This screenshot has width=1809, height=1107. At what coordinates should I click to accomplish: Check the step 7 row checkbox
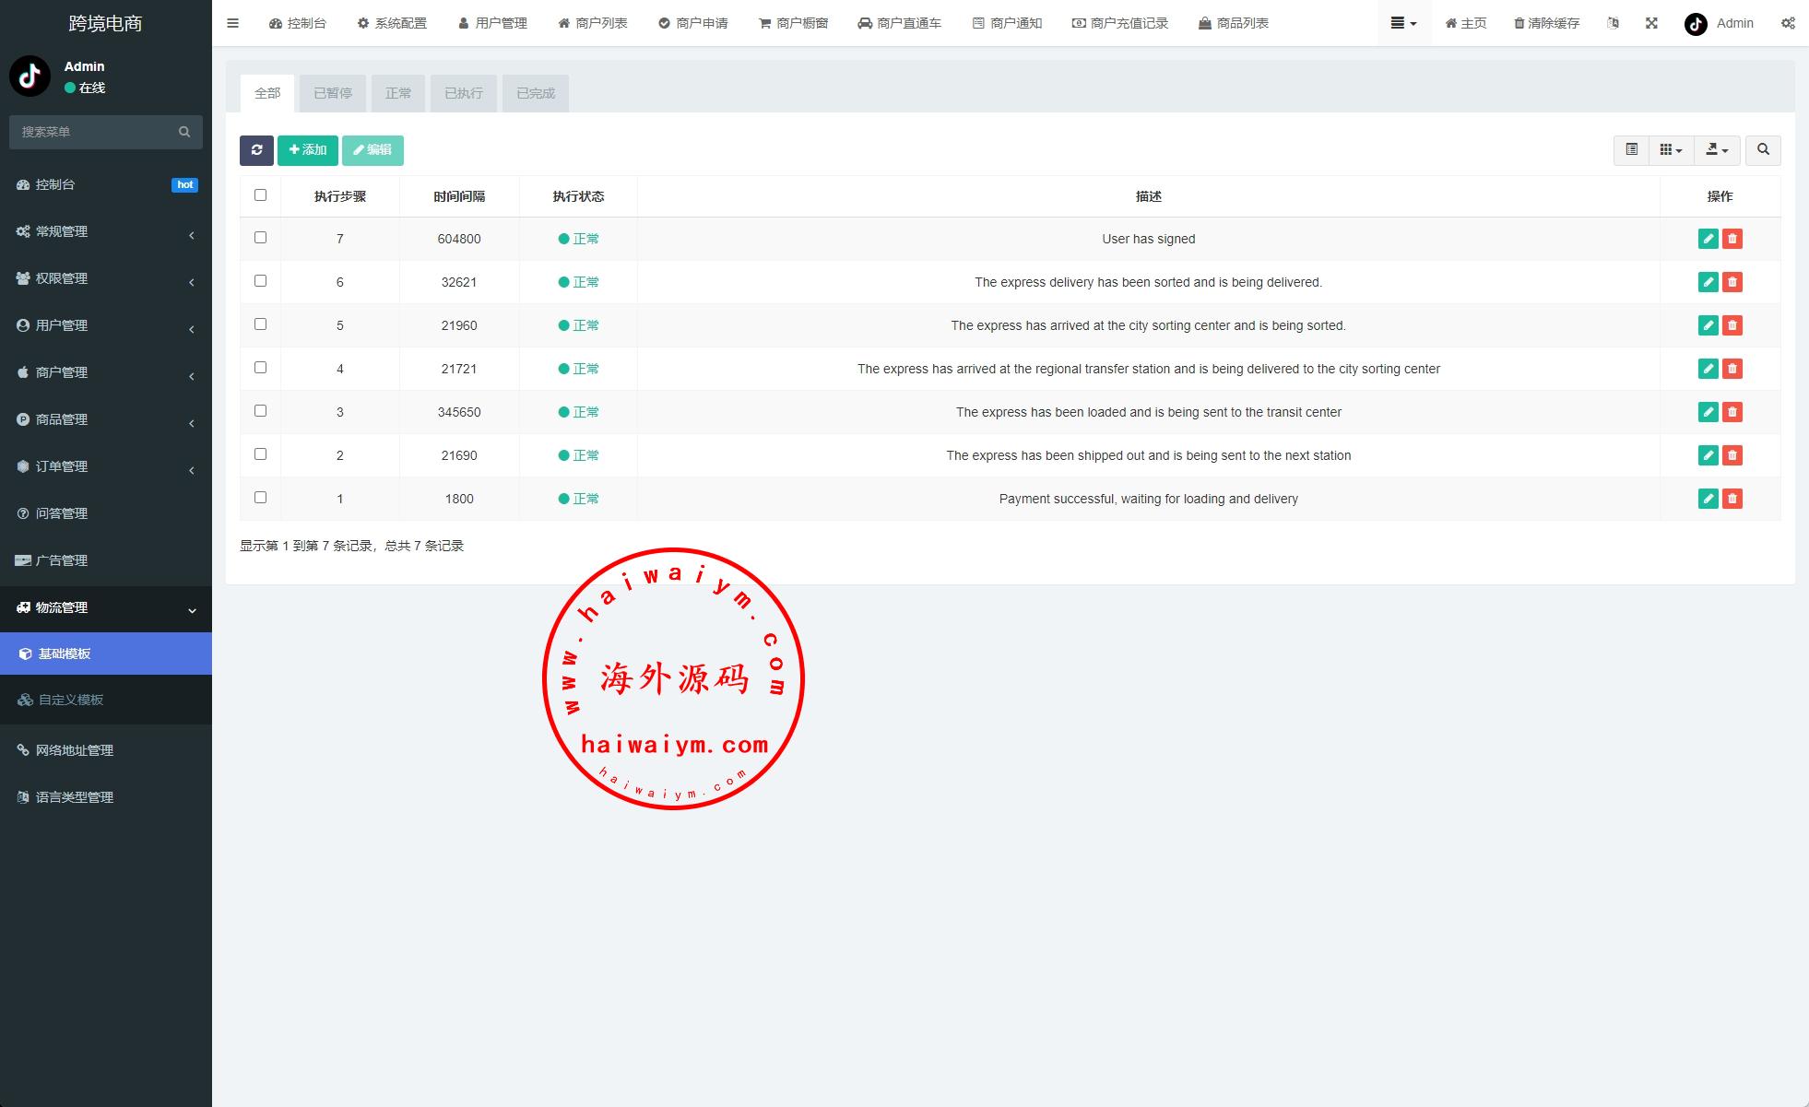tap(260, 238)
